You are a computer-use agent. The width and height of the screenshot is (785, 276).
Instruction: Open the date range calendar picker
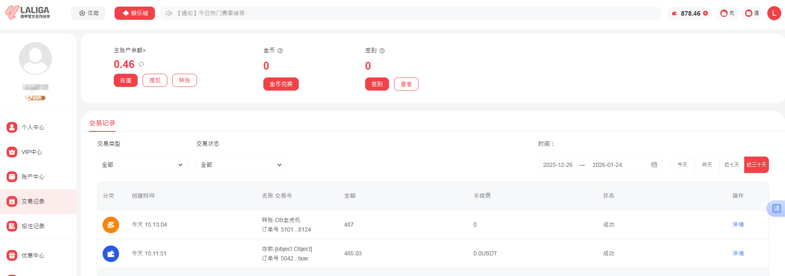tap(654, 164)
